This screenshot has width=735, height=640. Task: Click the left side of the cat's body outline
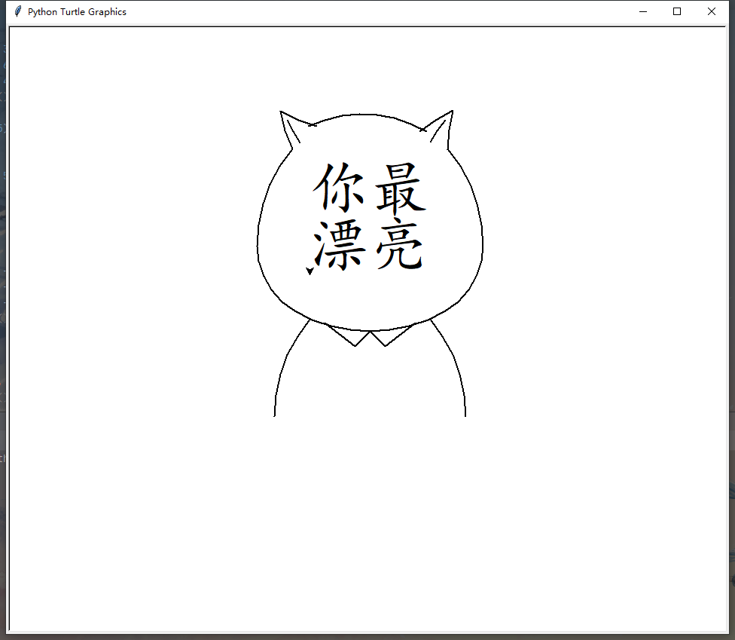pos(278,377)
